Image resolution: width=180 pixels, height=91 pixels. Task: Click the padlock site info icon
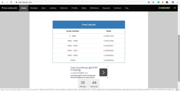click(16, 2)
